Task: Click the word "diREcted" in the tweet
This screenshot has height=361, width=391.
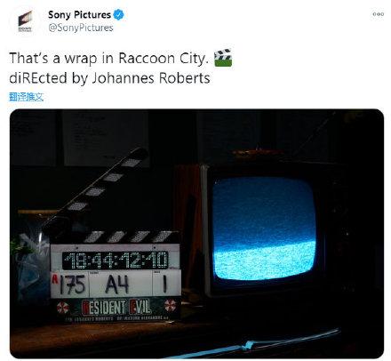Action: click(38, 78)
